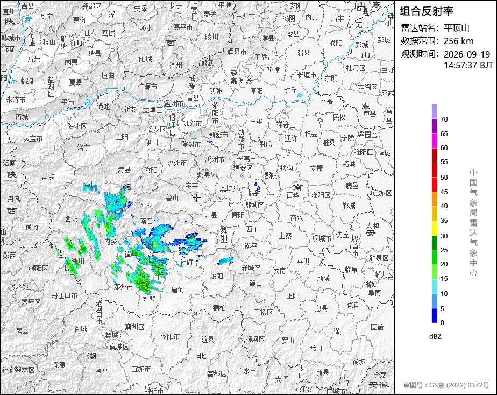Choose the dark green 25–30 dBZ swatch
Viewport: 497px width, 395px height.
pos(434,243)
